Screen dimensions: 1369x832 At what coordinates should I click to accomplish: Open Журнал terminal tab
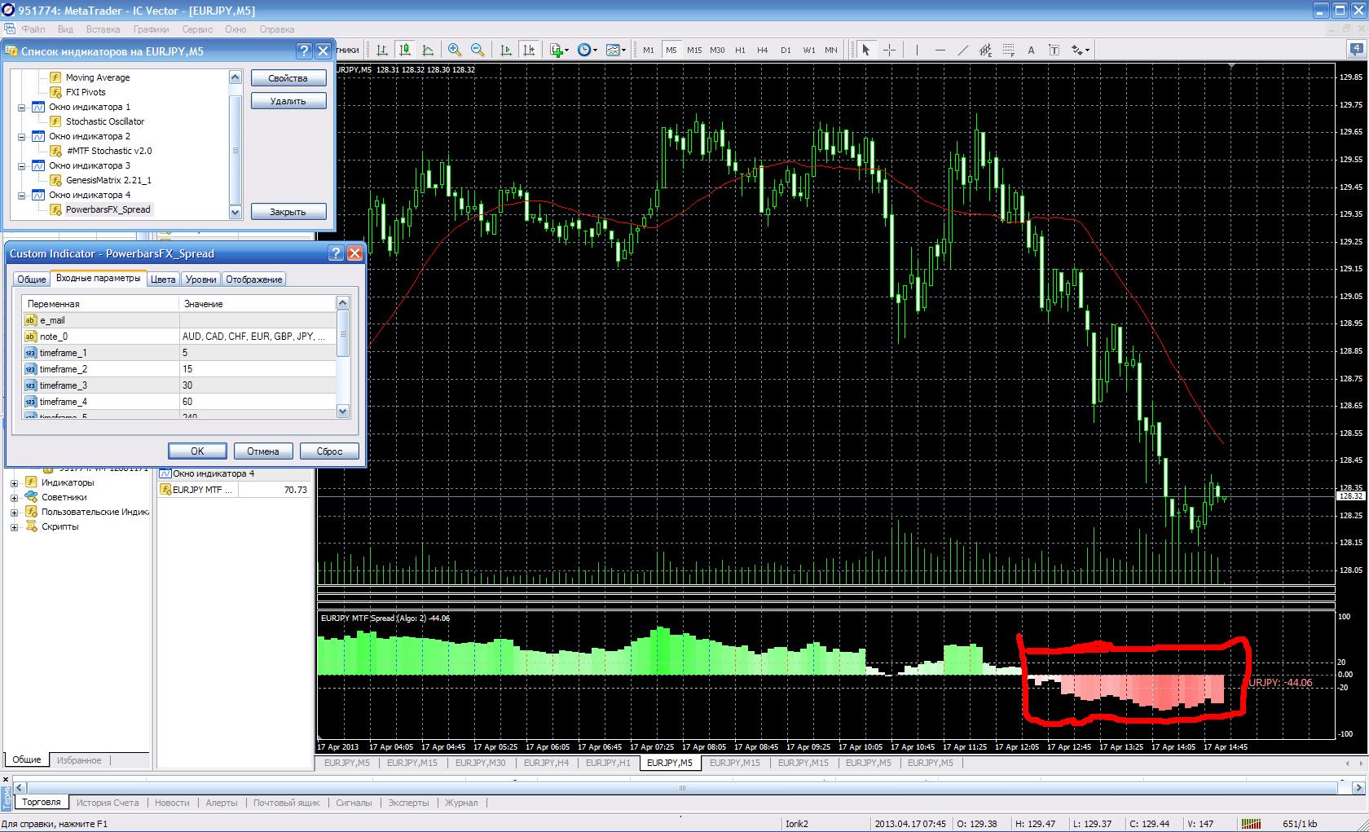pos(461,803)
